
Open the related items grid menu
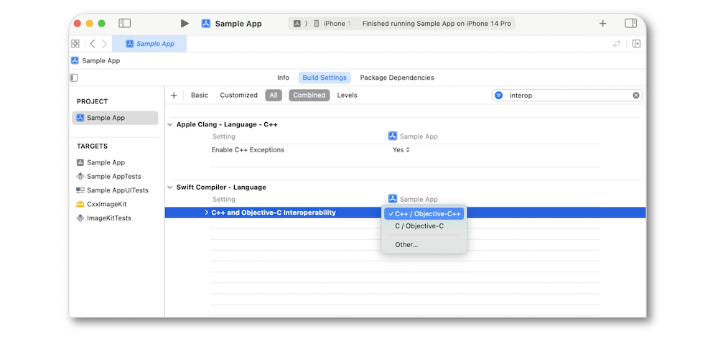coord(75,44)
